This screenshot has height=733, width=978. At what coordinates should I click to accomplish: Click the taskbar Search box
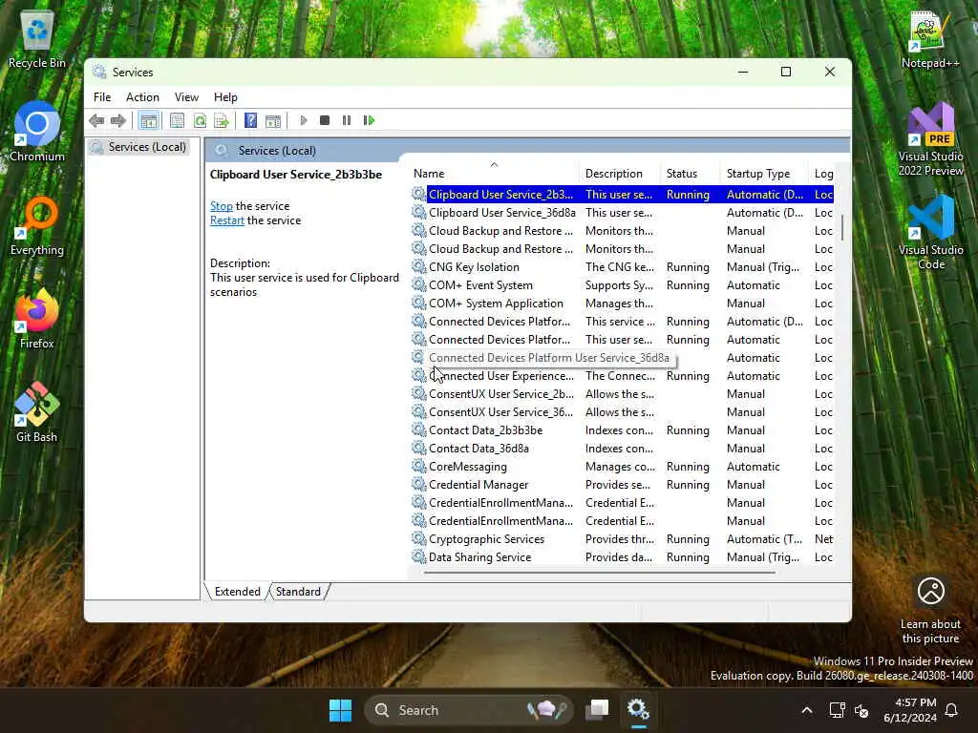(x=468, y=710)
